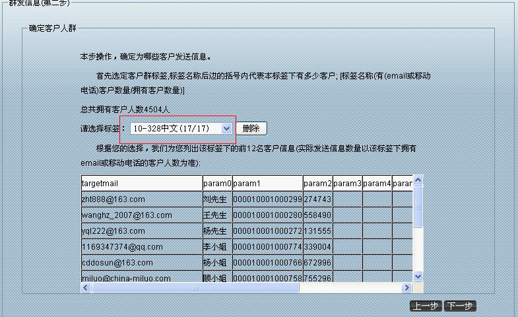Select the wanghz_2007@163.com email cell
518x317 pixels.
tap(141, 215)
